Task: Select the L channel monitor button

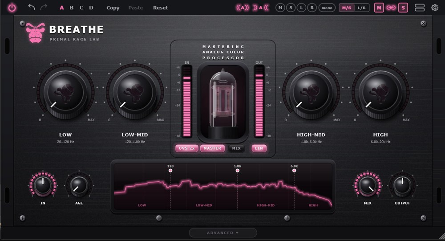Action: (301, 8)
